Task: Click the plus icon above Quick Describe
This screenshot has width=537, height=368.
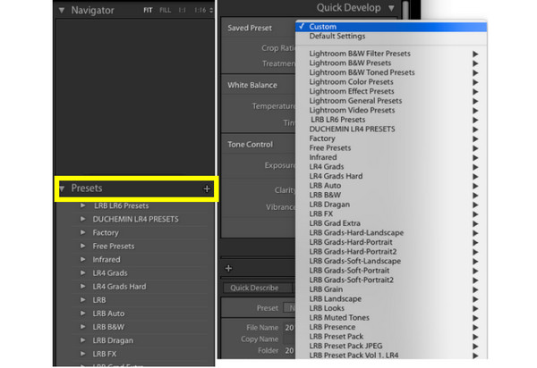Action: click(229, 269)
